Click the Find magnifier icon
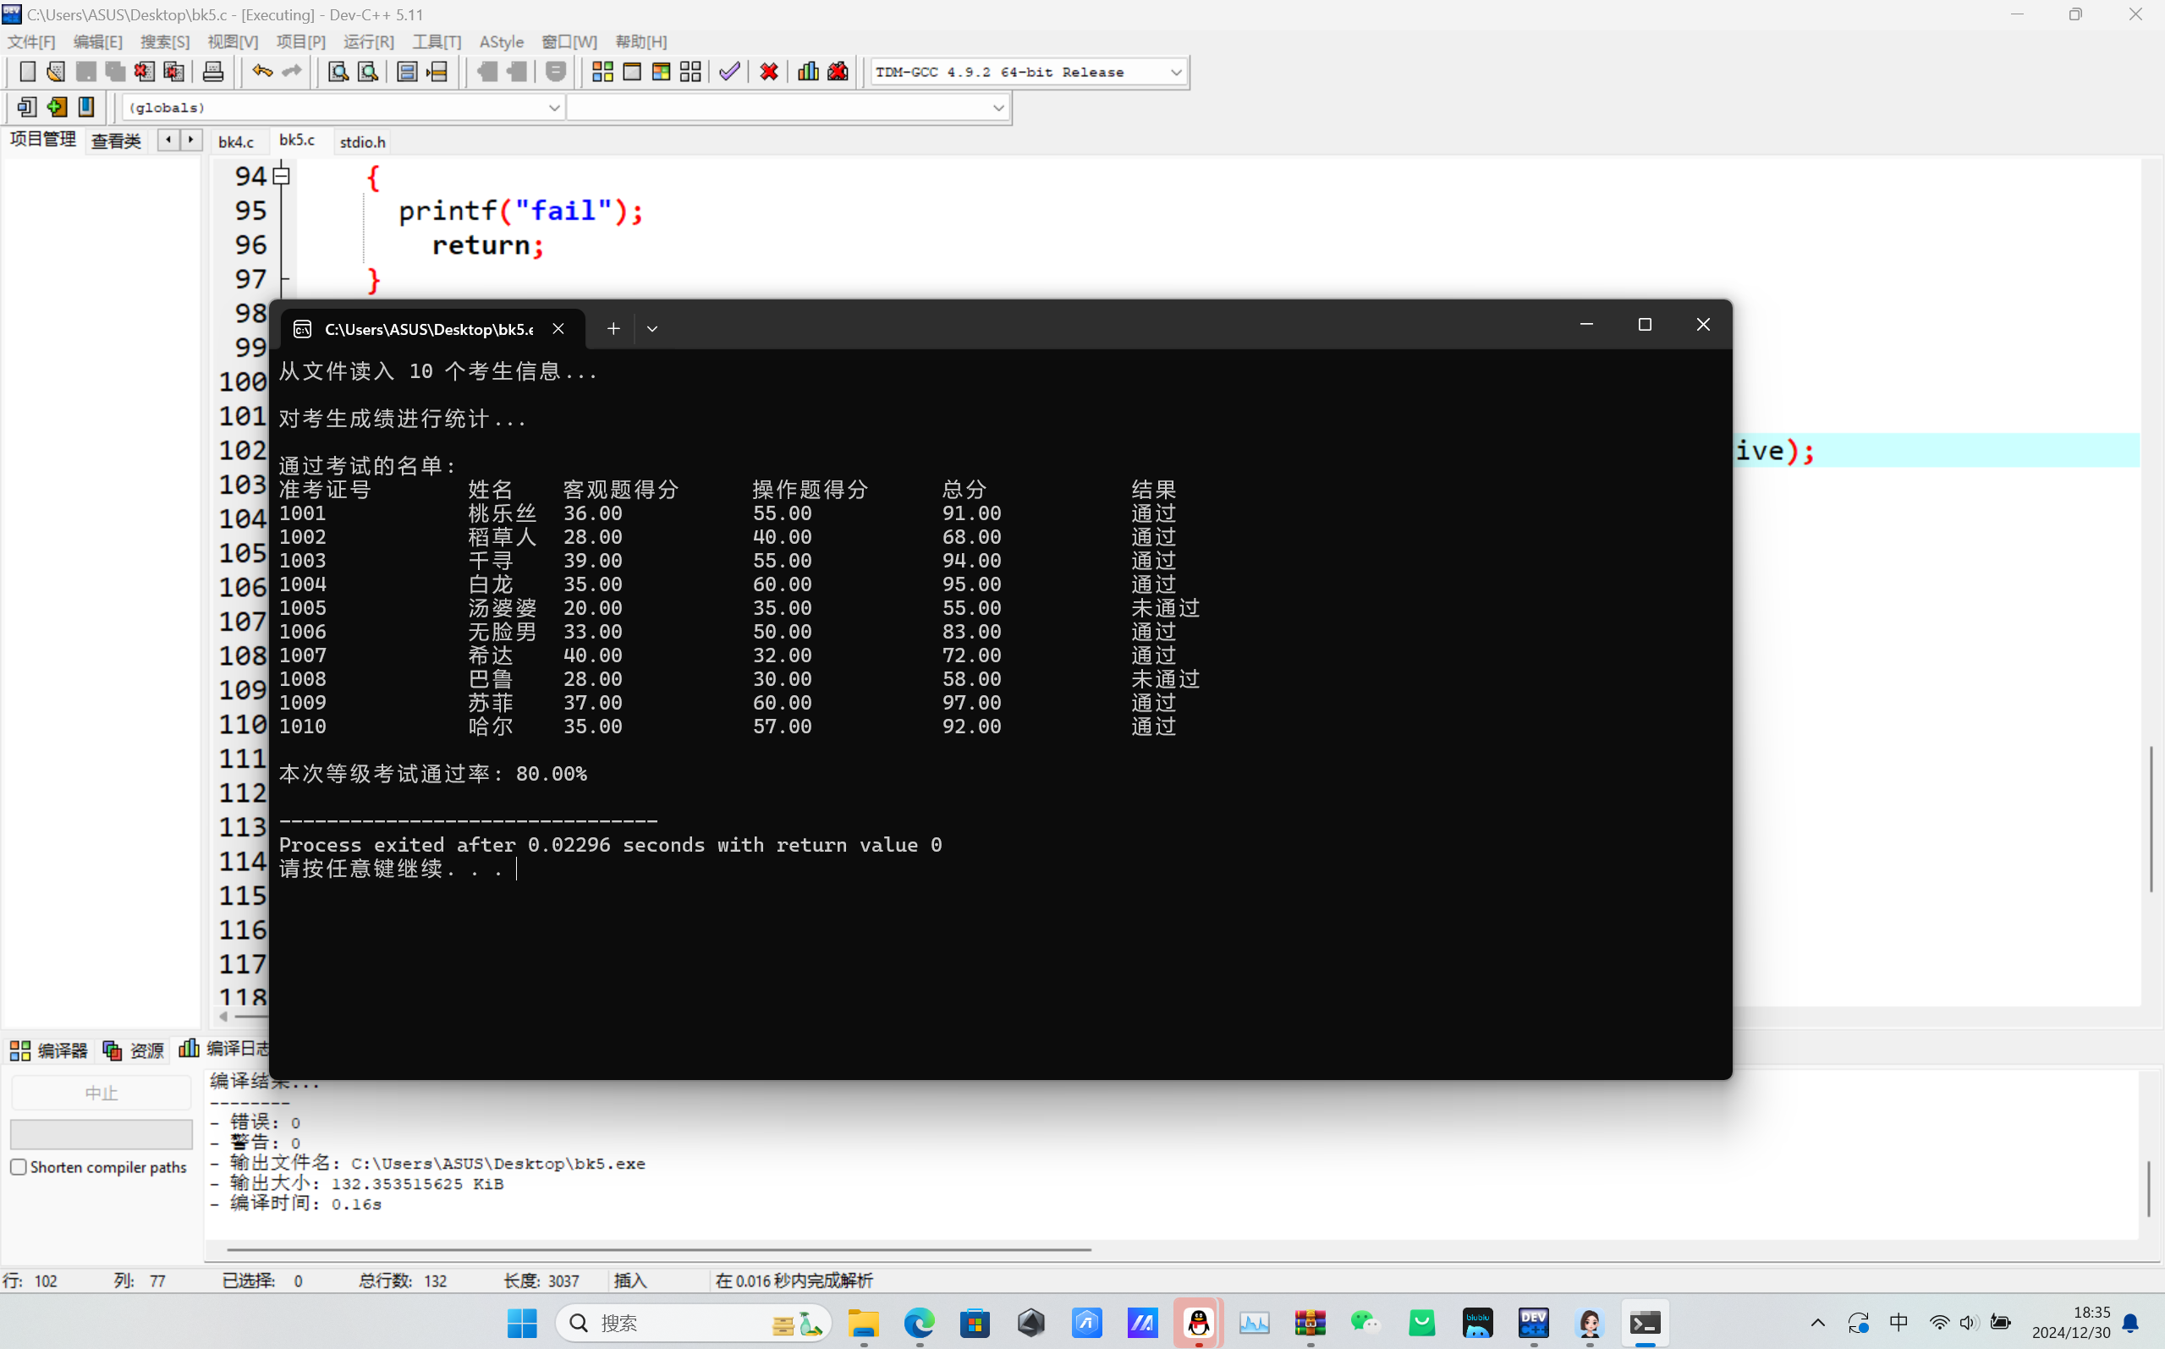This screenshot has height=1349, width=2165. [x=338, y=72]
